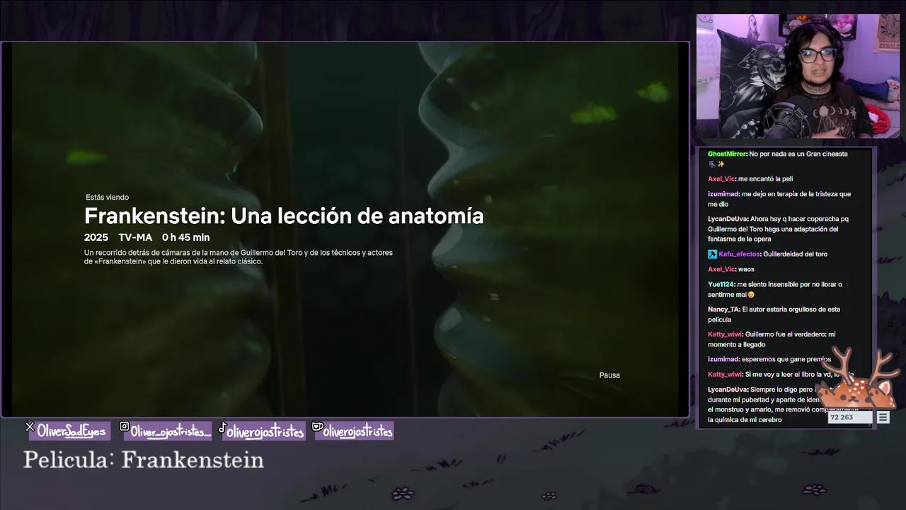Click Axel_Vic on 'me encantó la peli'
The height and width of the screenshot is (510, 906).
pyautogui.click(x=721, y=178)
